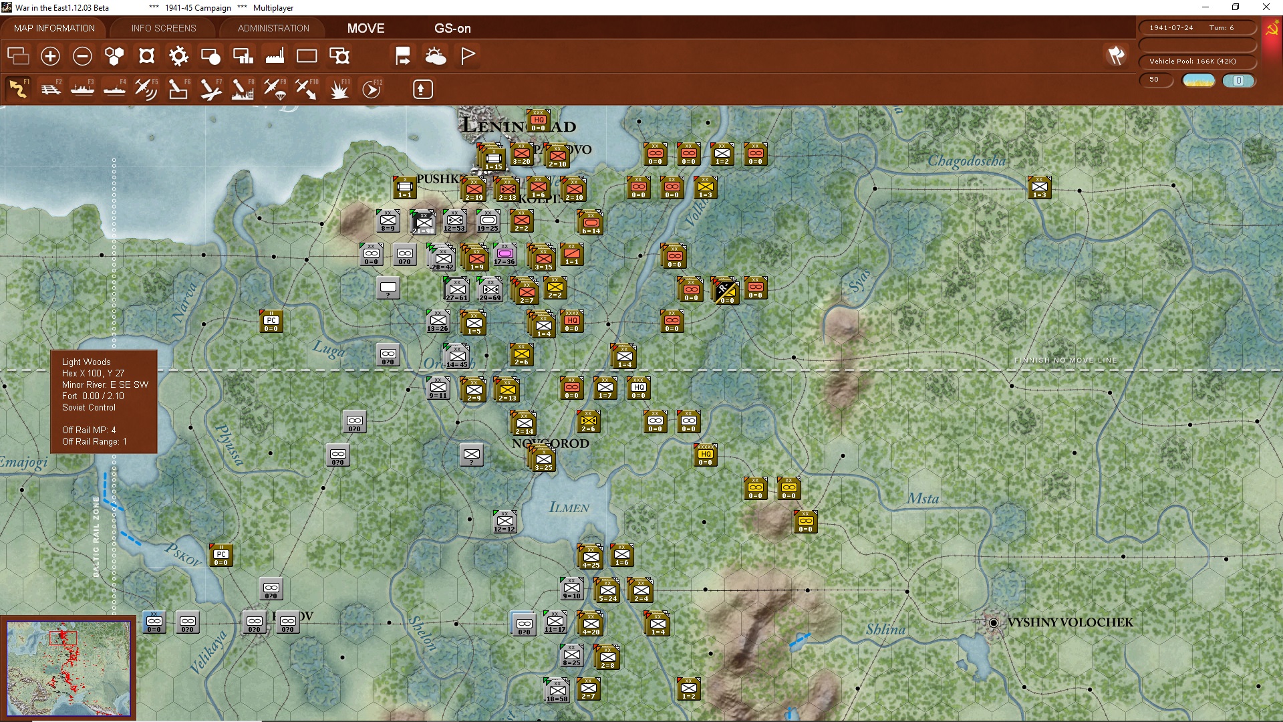Select the German 14=45 unit counter
The width and height of the screenshot is (1283, 722).
456,356
